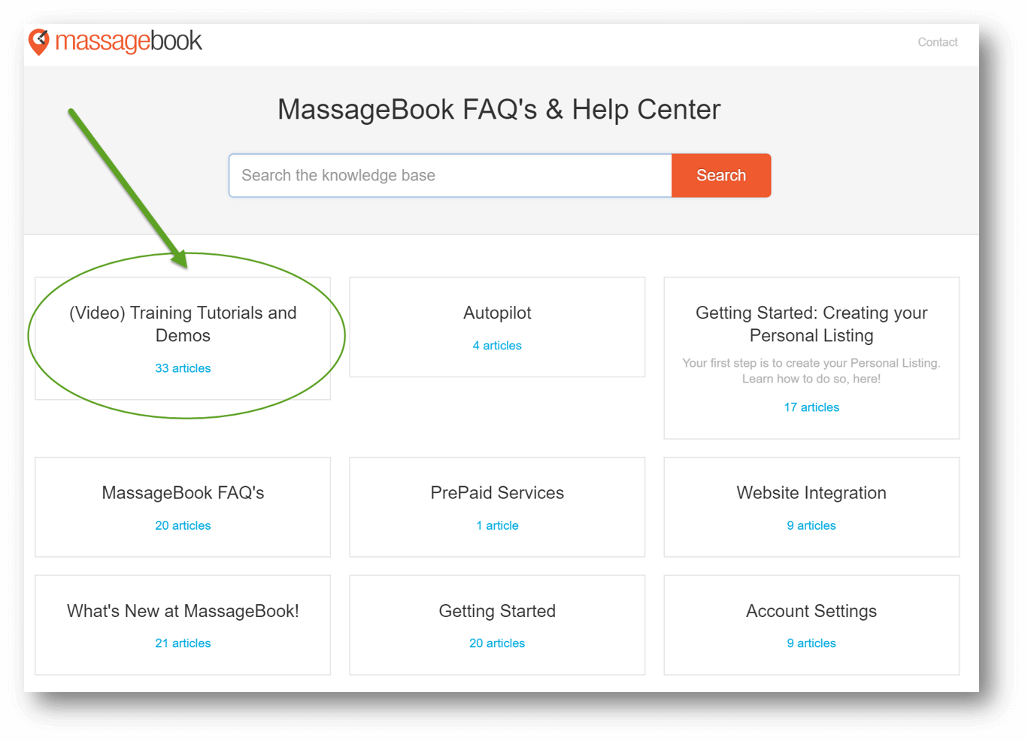View the 1 article link
Viewport: 1028px width, 741px height.
[x=497, y=525]
